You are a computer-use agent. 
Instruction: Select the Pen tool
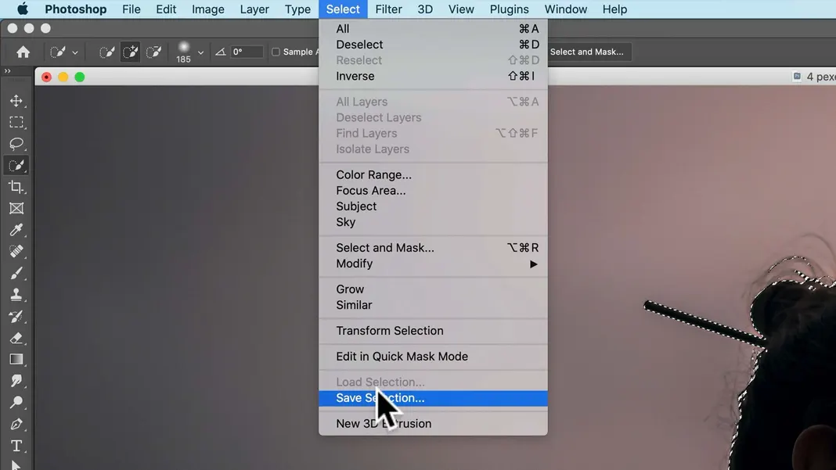[16, 424]
